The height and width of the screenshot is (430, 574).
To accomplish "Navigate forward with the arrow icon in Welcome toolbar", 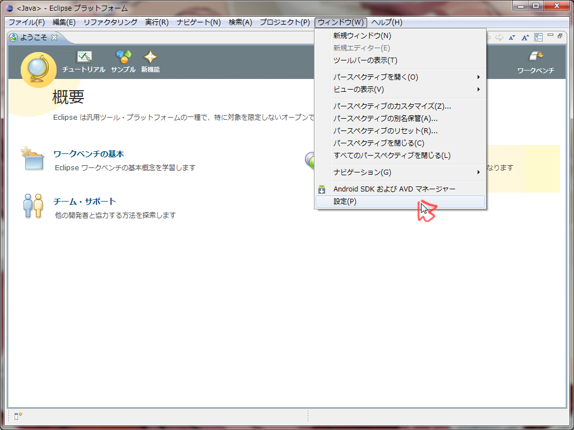I will [x=499, y=38].
